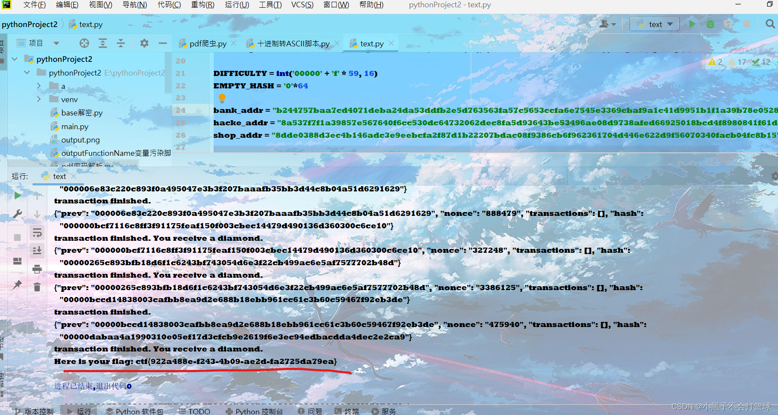Click the warnings count inspection indicator
The width and height of the screenshot is (778, 415).
point(715,62)
